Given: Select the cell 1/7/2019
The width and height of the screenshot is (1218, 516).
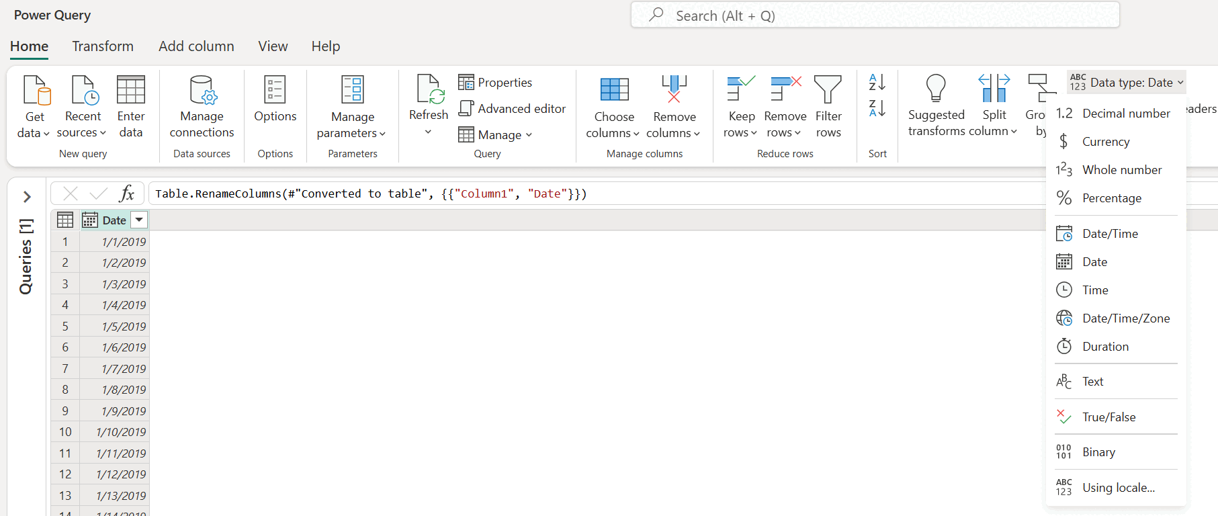Looking at the screenshot, I should [115, 369].
